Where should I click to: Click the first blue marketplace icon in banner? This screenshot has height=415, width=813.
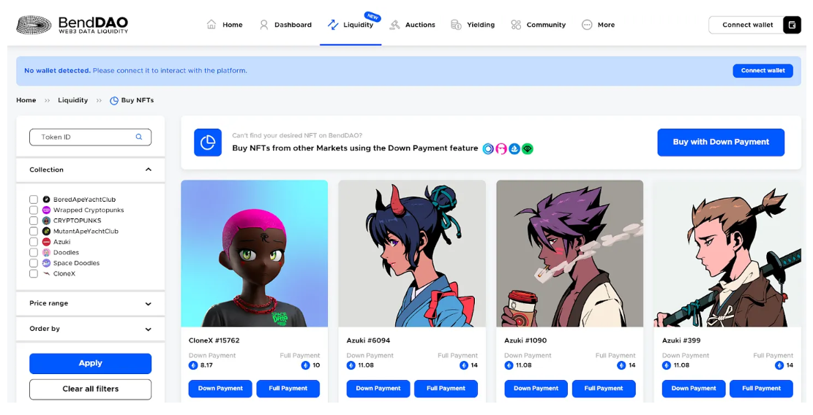tap(488, 149)
